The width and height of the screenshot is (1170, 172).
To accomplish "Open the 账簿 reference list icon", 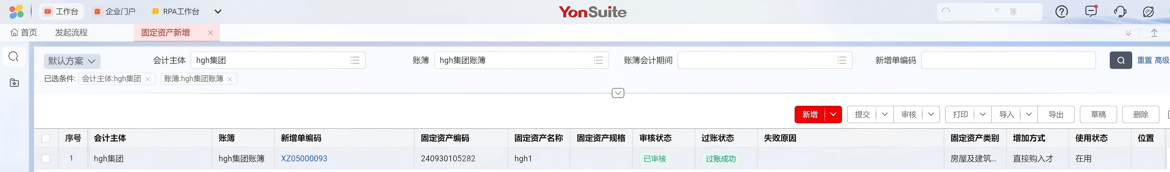I will pyautogui.click(x=598, y=60).
